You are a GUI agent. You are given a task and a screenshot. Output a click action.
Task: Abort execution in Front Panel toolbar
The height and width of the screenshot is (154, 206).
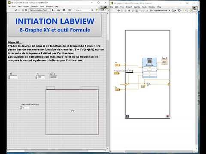[x=23, y=10]
